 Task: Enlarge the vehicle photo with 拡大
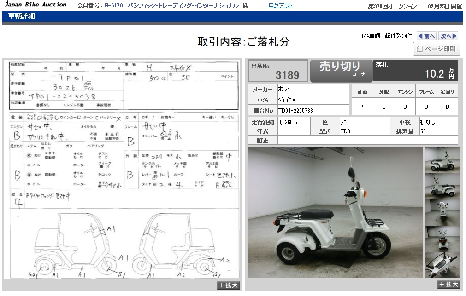pos(448,285)
